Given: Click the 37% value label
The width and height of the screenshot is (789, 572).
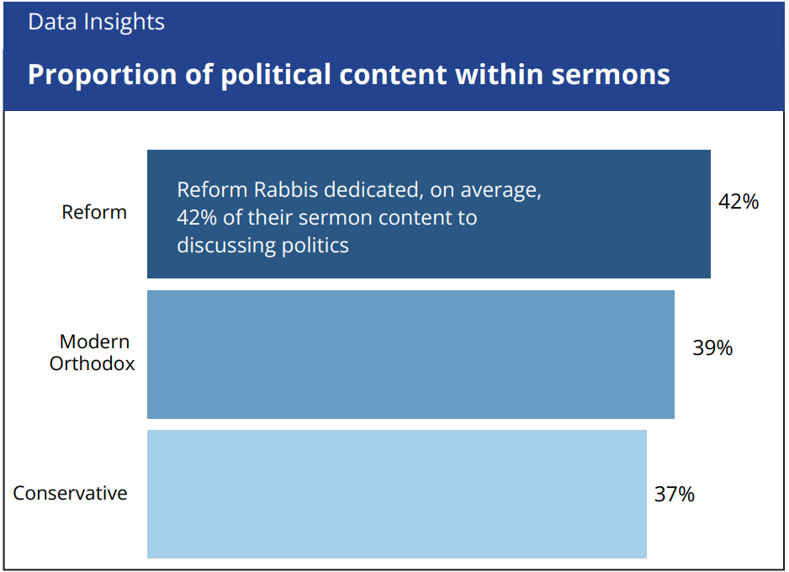Looking at the screenshot, I should coord(675,494).
